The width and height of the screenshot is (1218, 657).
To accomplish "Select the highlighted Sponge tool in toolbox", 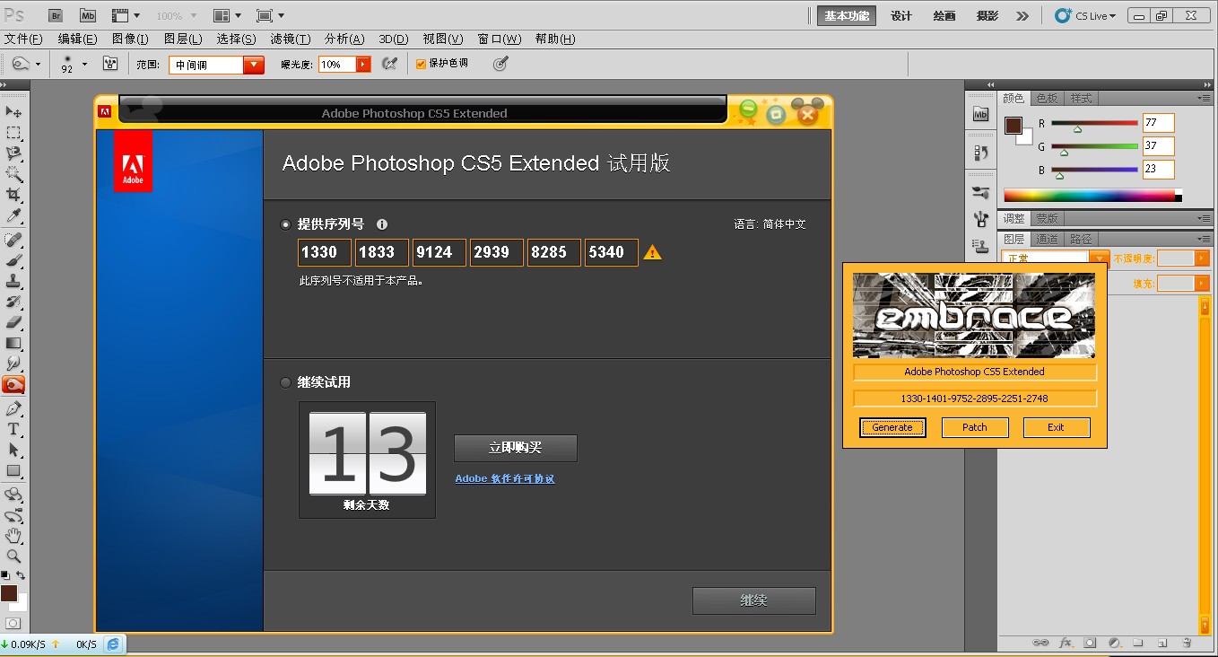I will tap(13, 385).
